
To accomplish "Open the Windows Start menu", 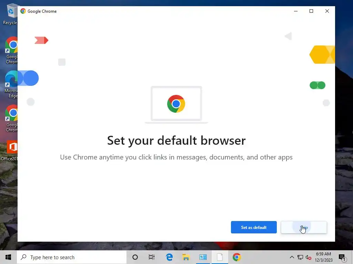I will (x=8, y=257).
